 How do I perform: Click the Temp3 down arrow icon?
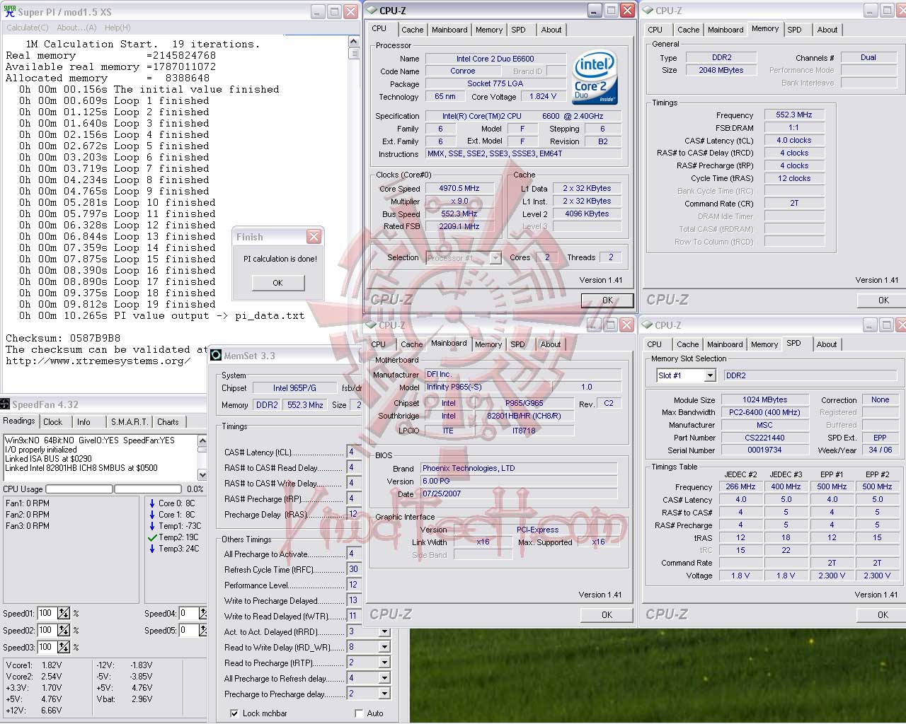152,549
